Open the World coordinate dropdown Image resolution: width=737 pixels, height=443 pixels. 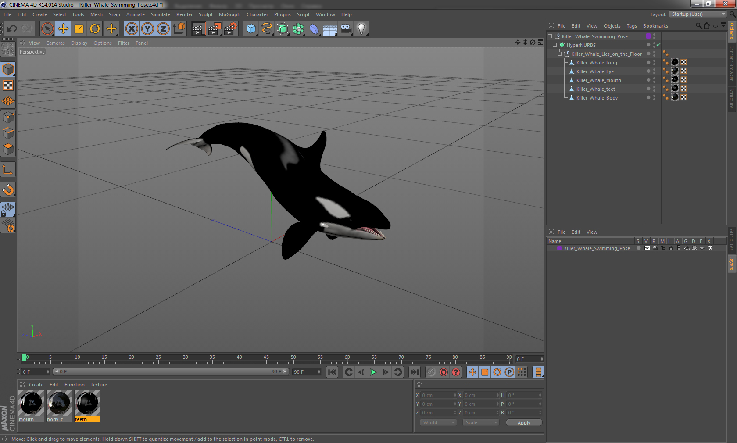click(438, 422)
